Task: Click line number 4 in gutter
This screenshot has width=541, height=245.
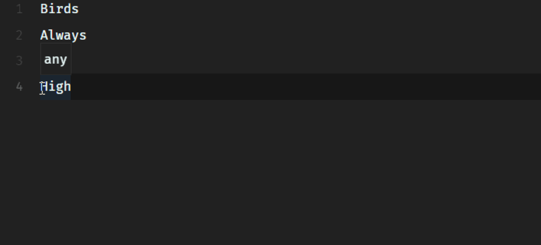Action: pos(19,87)
